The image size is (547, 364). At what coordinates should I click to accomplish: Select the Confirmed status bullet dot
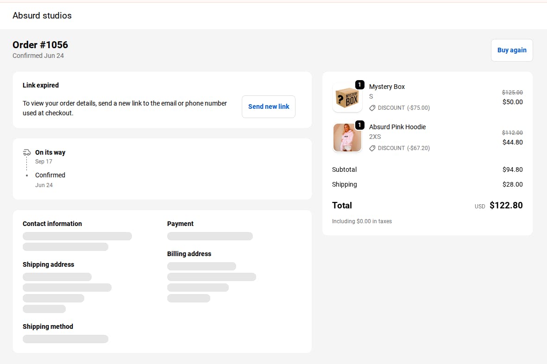point(27,176)
